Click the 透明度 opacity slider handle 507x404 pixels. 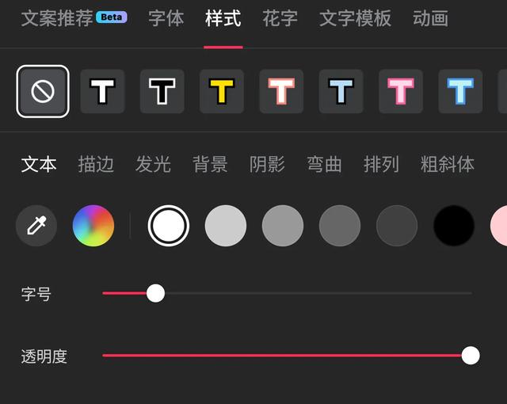[471, 355]
